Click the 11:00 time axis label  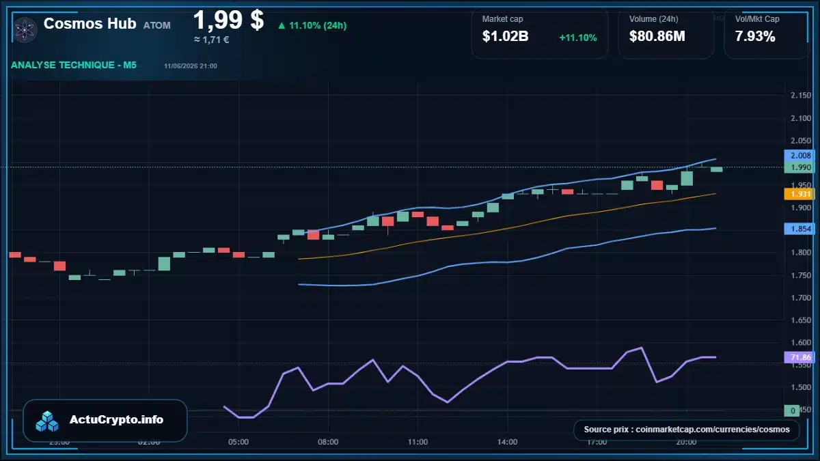coord(418,442)
